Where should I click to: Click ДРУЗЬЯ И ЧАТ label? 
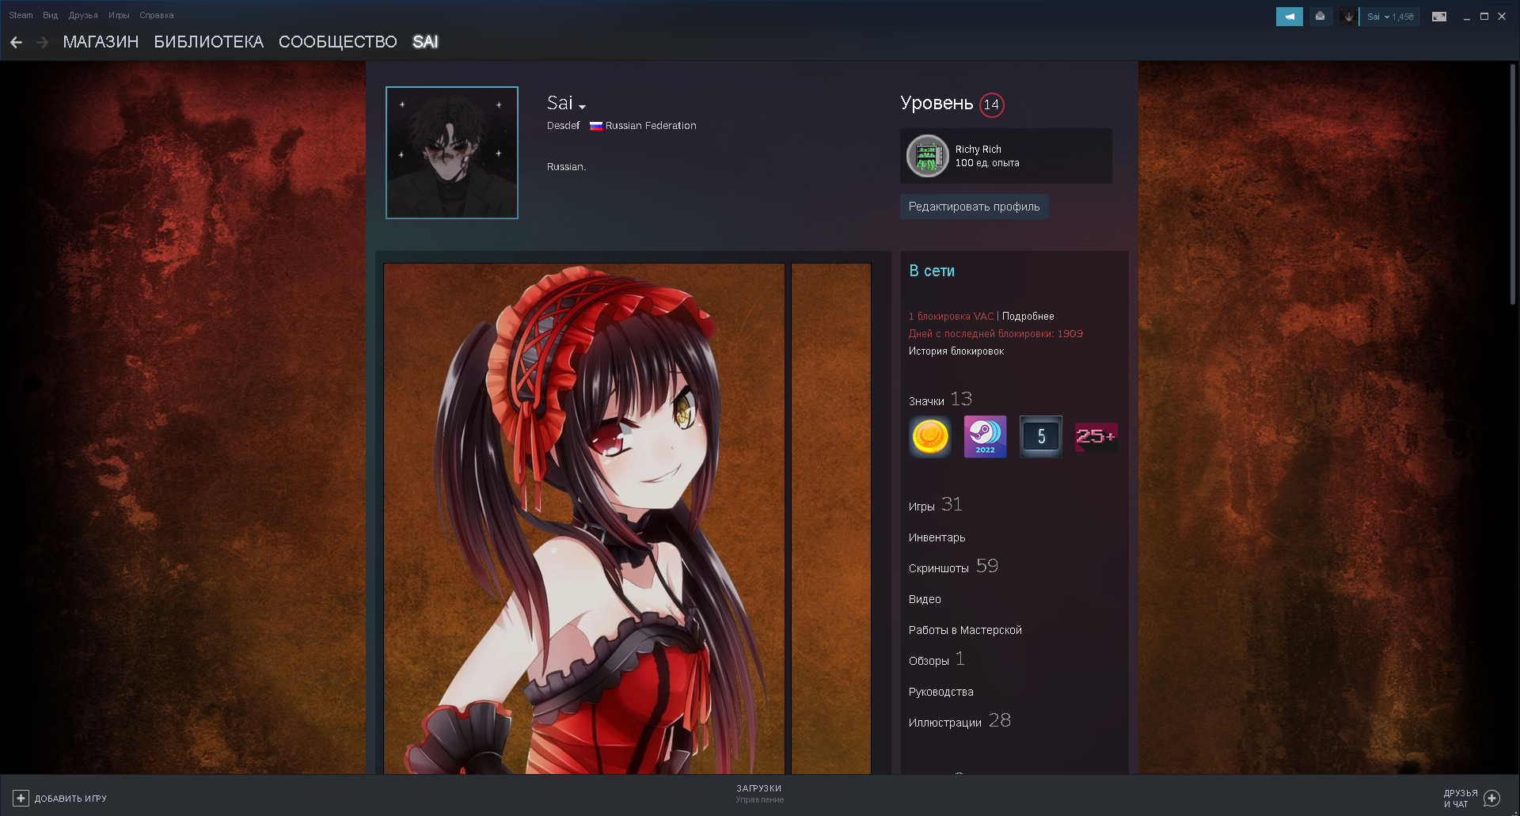point(1461,799)
